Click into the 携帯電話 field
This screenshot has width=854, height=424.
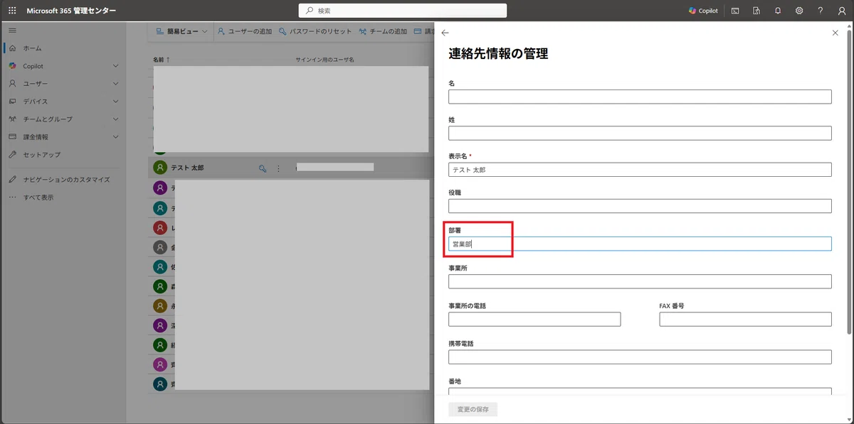pos(640,357)
